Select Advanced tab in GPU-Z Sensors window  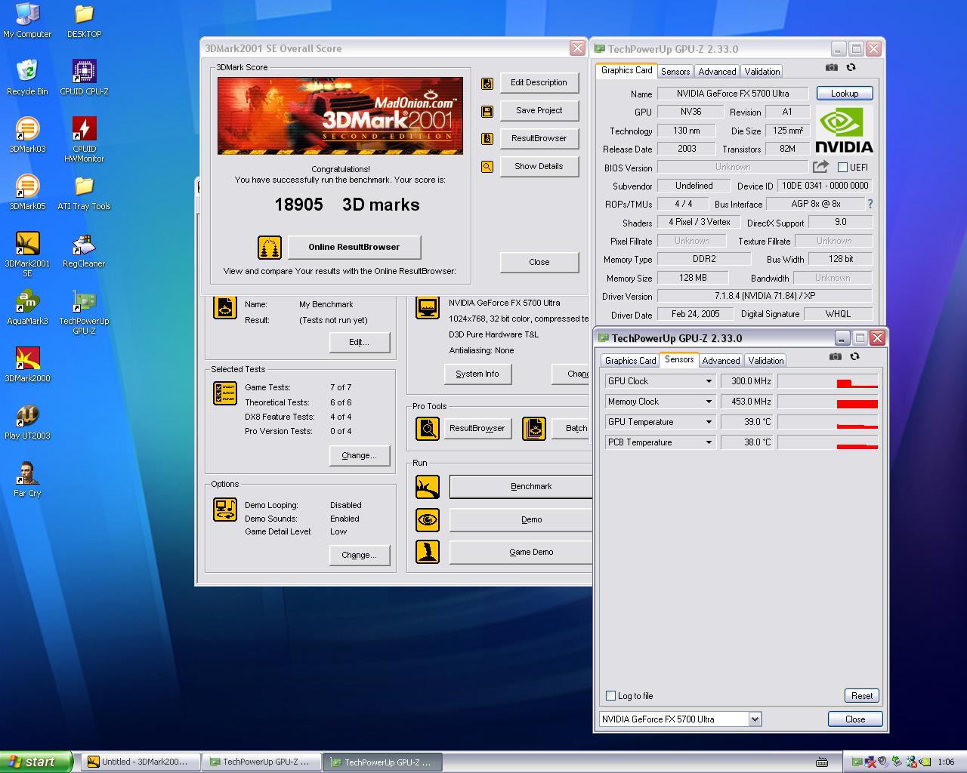(721, 361)
